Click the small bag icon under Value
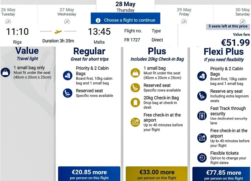251x181 pixels. (6, 72)
